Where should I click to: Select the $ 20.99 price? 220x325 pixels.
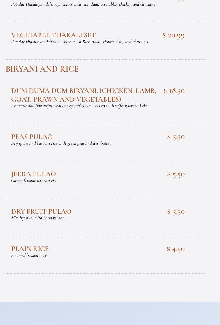point(173,35)
